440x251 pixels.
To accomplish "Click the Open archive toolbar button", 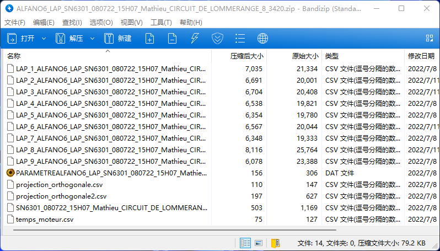I will point(21,39).
